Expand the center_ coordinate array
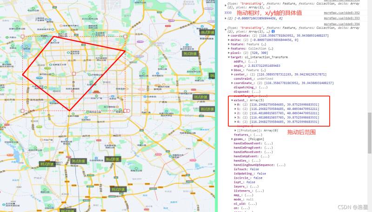372x212 pixels. click(x=232, y=74)
